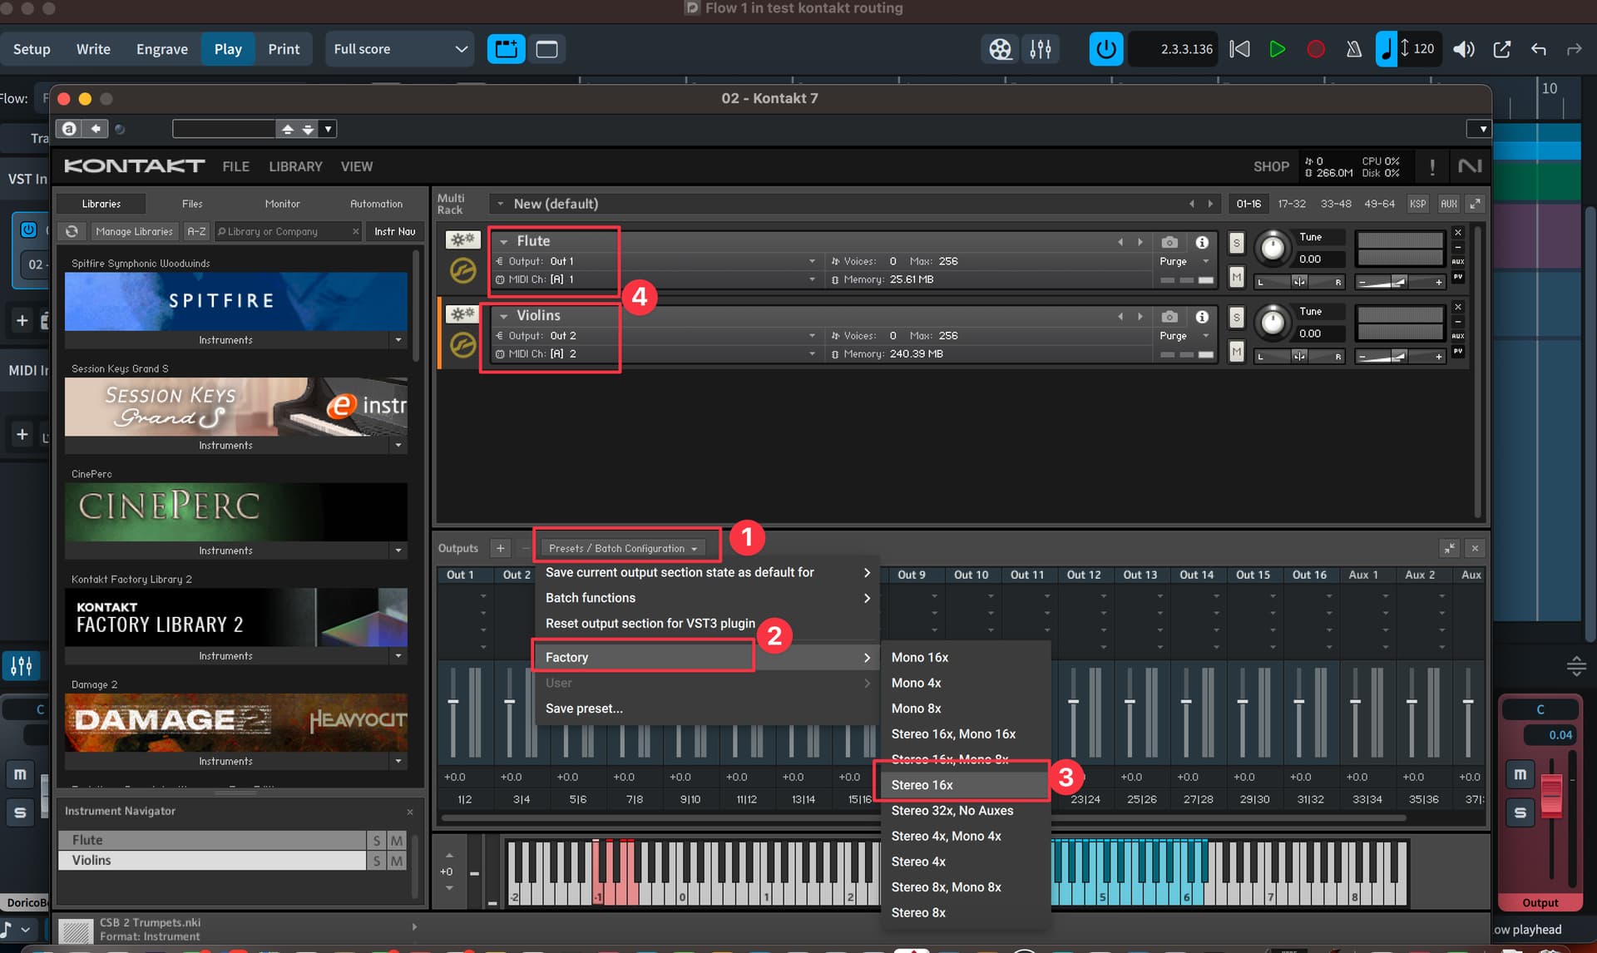
Task: Toggle Solo on the Flute instrument
Action: (1236, 242)
